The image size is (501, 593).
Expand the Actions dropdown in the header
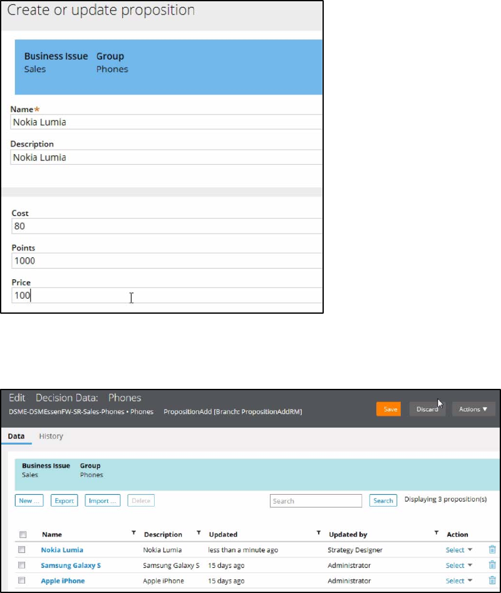click(x=473, y=409)
